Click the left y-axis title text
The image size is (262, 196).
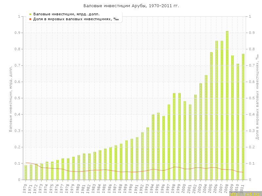(10, 98)
